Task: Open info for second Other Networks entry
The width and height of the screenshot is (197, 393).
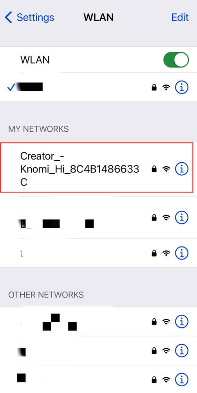Action: point(181,350)
